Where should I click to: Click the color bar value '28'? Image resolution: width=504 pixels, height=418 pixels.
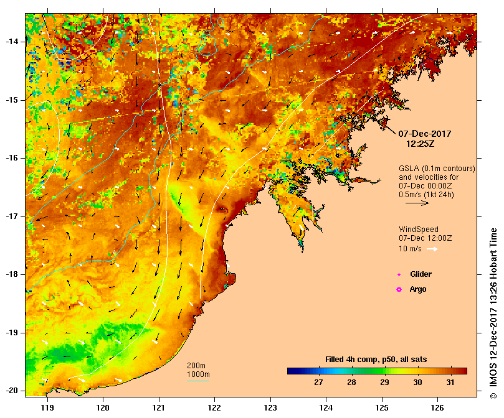pyautogui.click(x=351, y=383)
